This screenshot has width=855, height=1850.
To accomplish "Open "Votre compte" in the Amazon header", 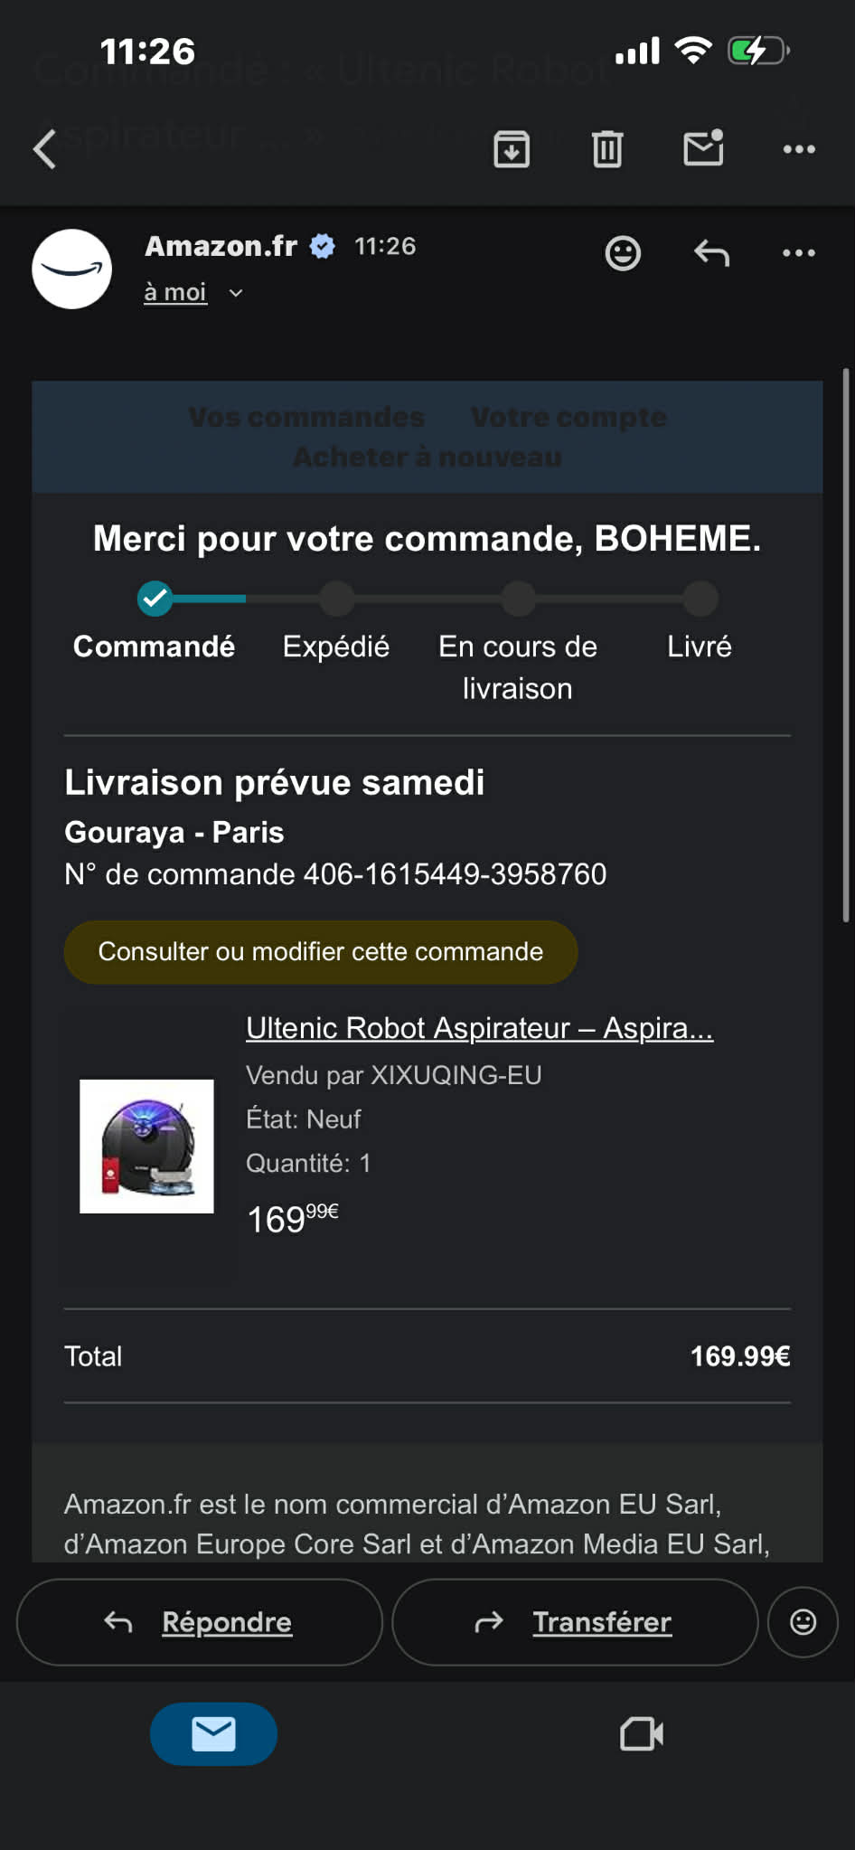I will coord(568,417).
